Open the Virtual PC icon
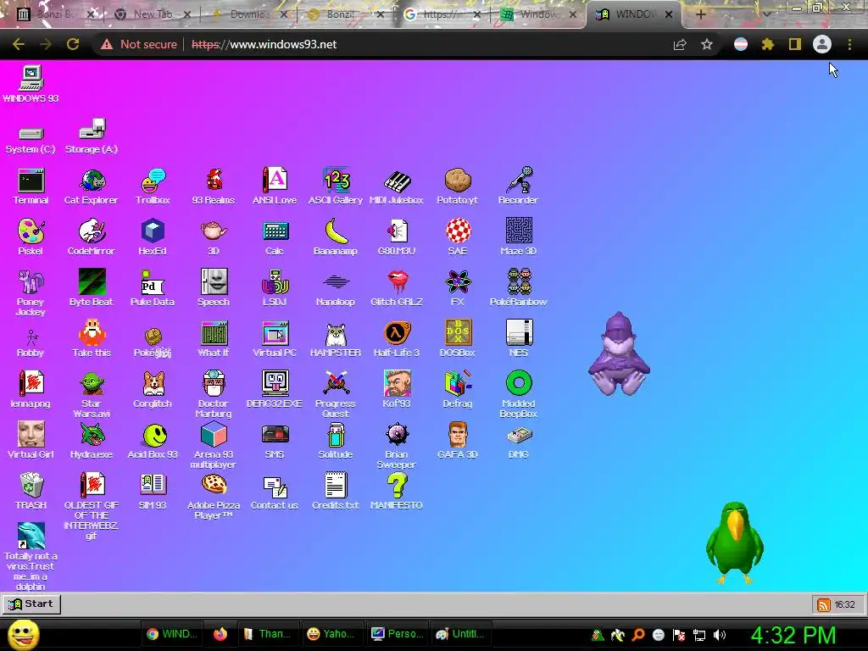 (275, 339)
